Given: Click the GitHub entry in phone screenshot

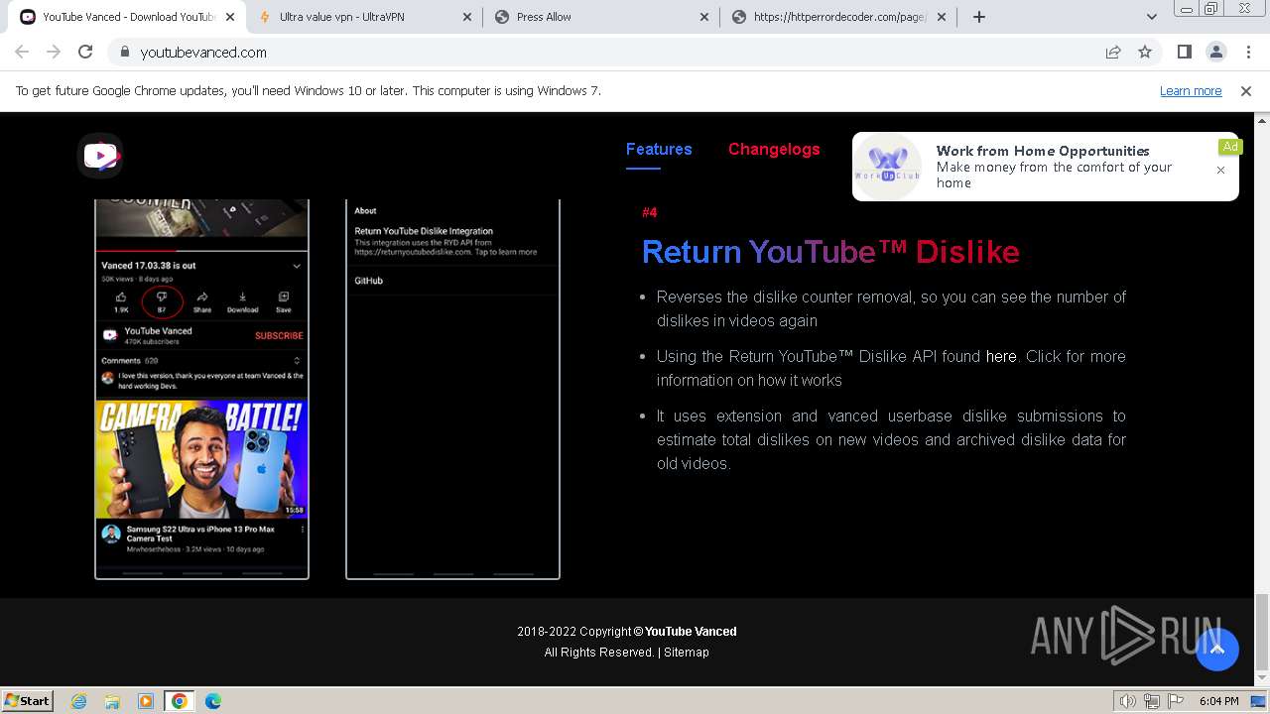Looking at the screenshot, I should [x=369, y=281].
